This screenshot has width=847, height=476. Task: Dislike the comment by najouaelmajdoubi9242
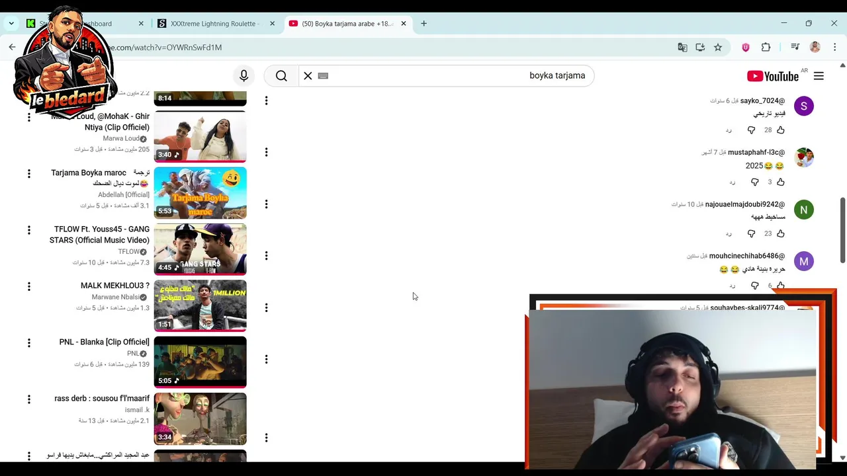pyautogui.click(x=751, y=233)
